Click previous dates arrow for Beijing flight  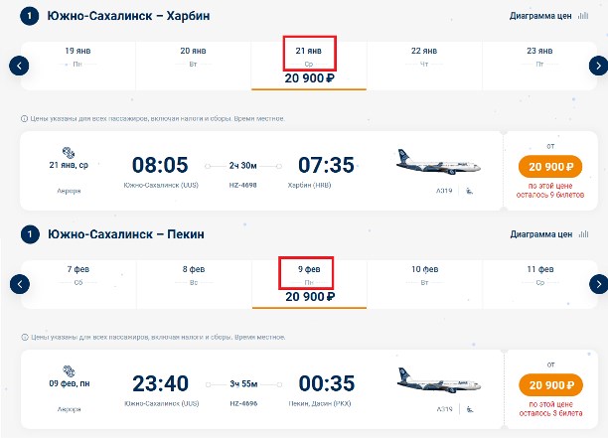19,284
